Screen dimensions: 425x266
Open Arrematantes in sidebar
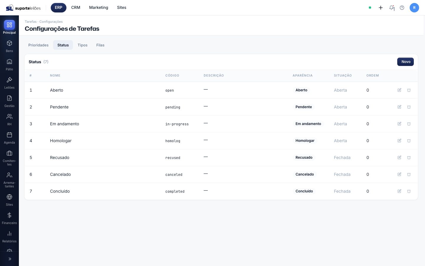[x=9, y=180]
